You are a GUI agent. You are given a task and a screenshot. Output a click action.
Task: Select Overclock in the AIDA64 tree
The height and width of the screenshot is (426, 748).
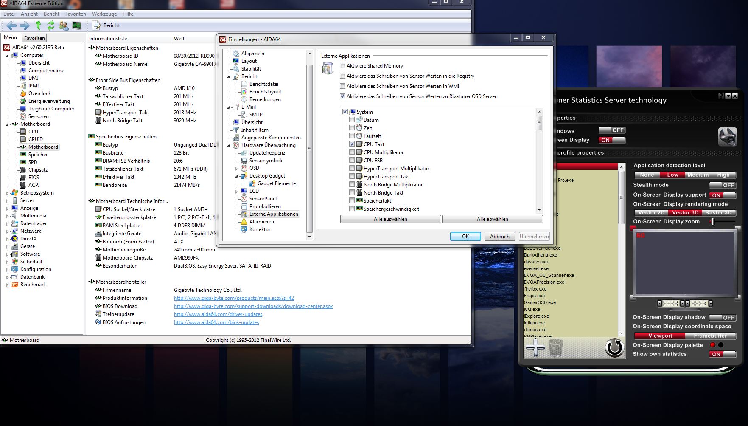pyautogui.click(x=39, y=93)
